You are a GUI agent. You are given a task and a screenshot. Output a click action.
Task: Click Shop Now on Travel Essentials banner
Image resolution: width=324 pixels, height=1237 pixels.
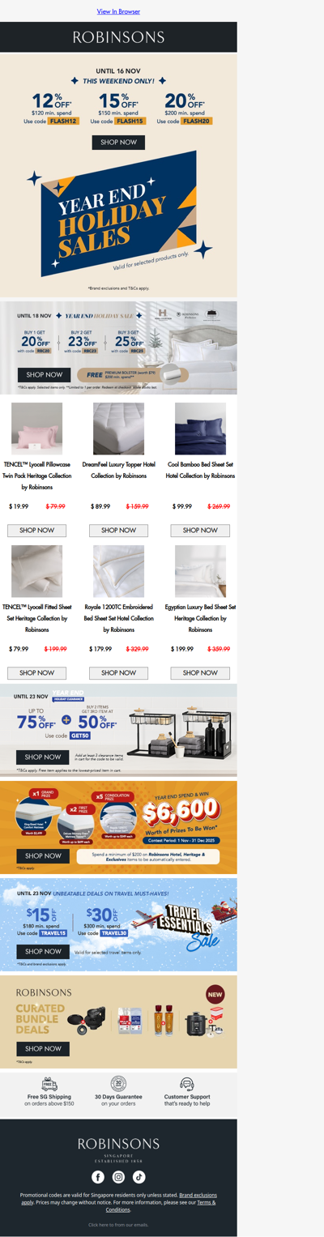pyautogui.click(x=42, y=951)
